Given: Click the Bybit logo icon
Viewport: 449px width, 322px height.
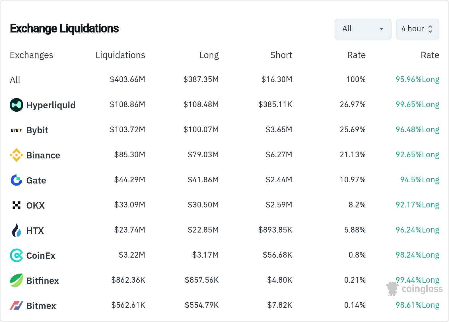Looking at the screenshot, I should (x=17, y=130).
